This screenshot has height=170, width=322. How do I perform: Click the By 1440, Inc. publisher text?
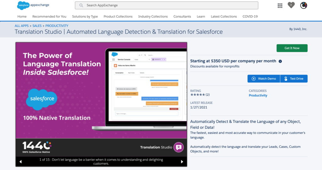[x=298, y=29]
